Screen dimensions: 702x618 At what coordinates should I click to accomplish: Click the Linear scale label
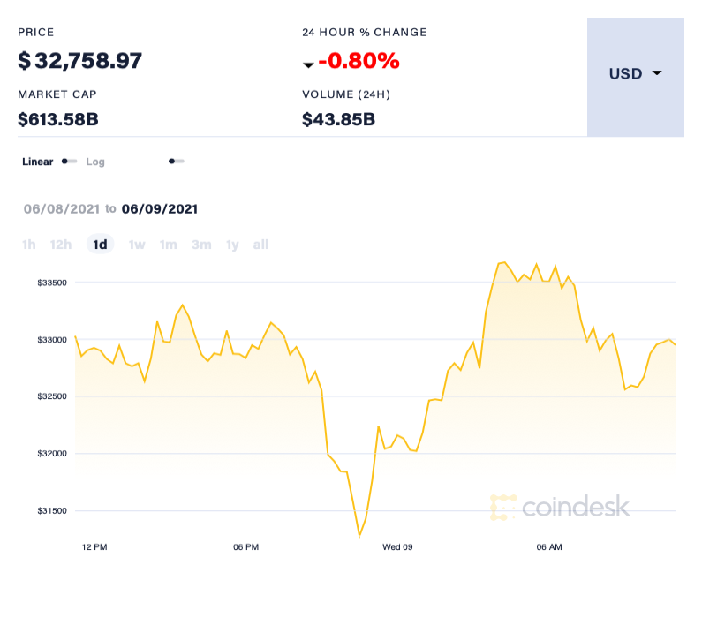(x=38, y=162)
